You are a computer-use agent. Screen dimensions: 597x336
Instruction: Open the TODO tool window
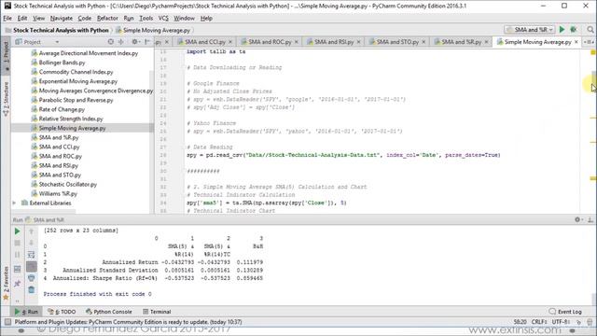point(62,312)
